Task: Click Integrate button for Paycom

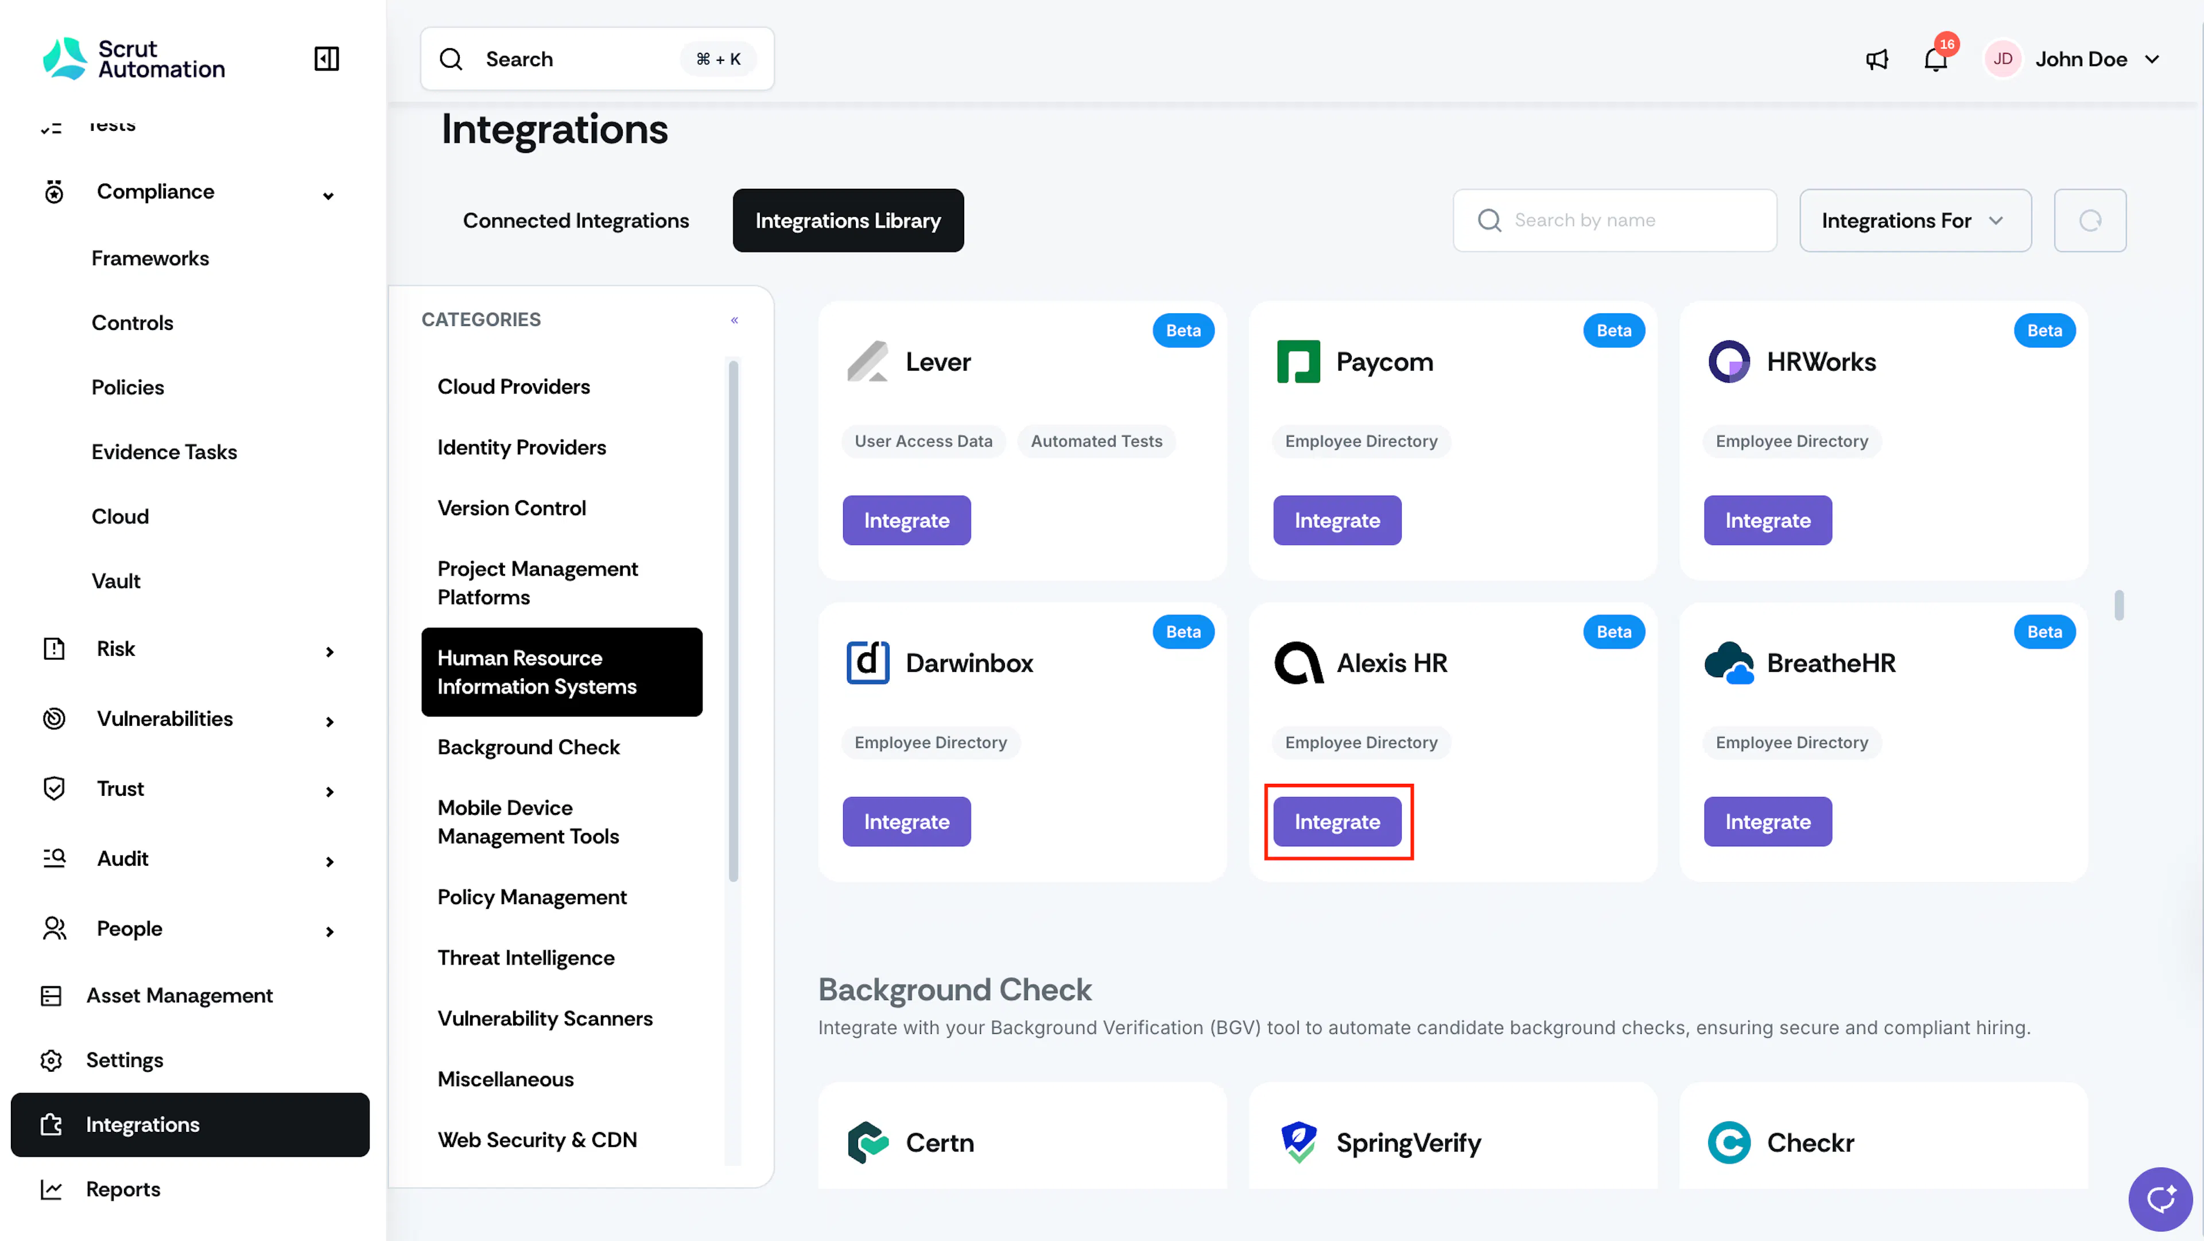Action: [1337, 521]
